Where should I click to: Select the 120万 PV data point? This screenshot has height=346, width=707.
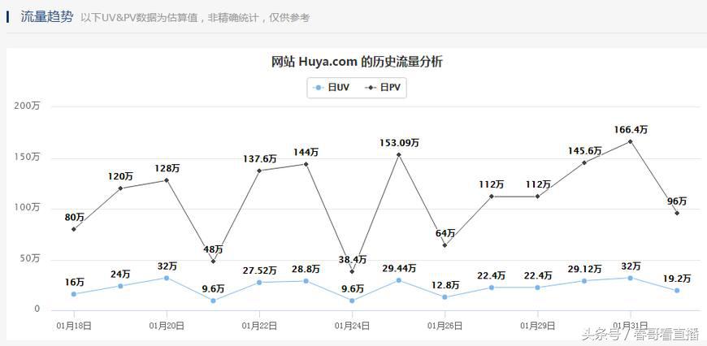pyautogui.click(x=120, y=188)
